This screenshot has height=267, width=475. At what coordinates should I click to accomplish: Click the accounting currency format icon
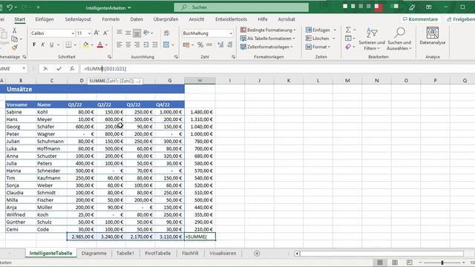[x=186, y=44]
